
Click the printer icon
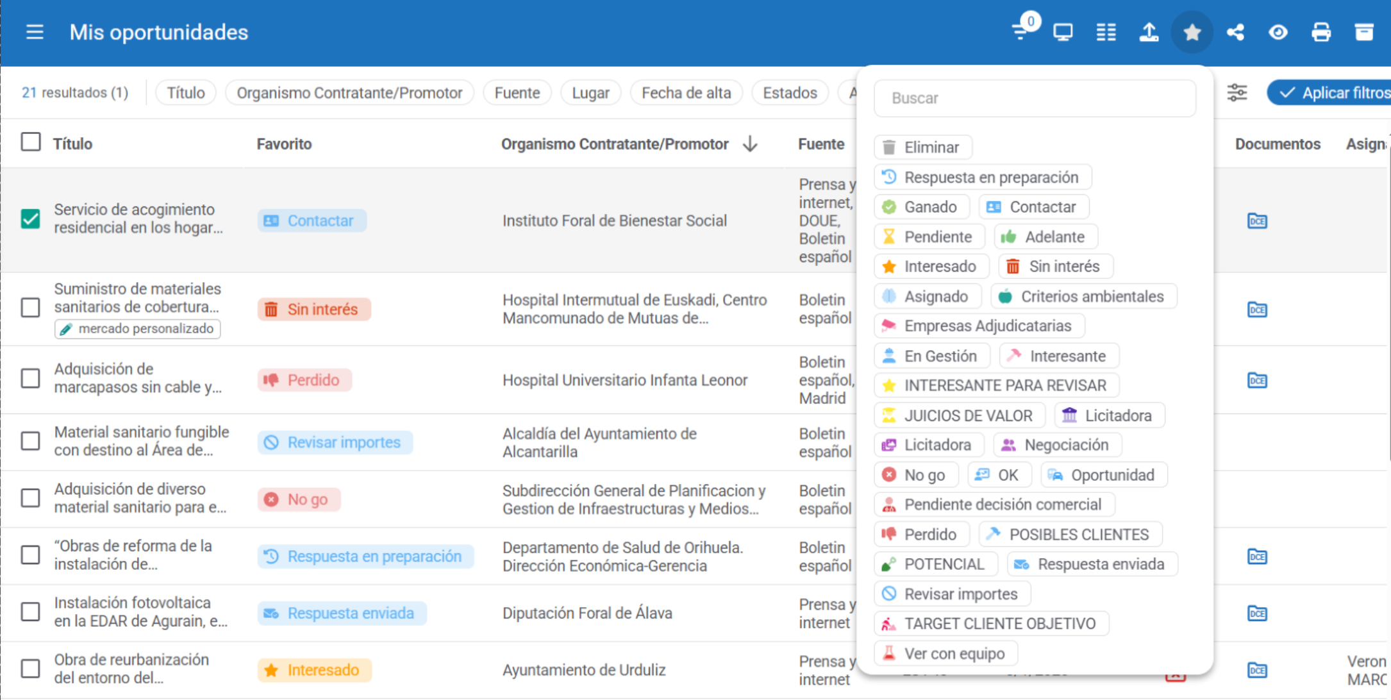(x=1321, y=32)
